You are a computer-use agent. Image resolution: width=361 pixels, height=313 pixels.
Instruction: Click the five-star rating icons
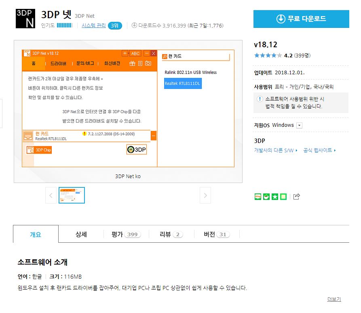coord(268,55)
